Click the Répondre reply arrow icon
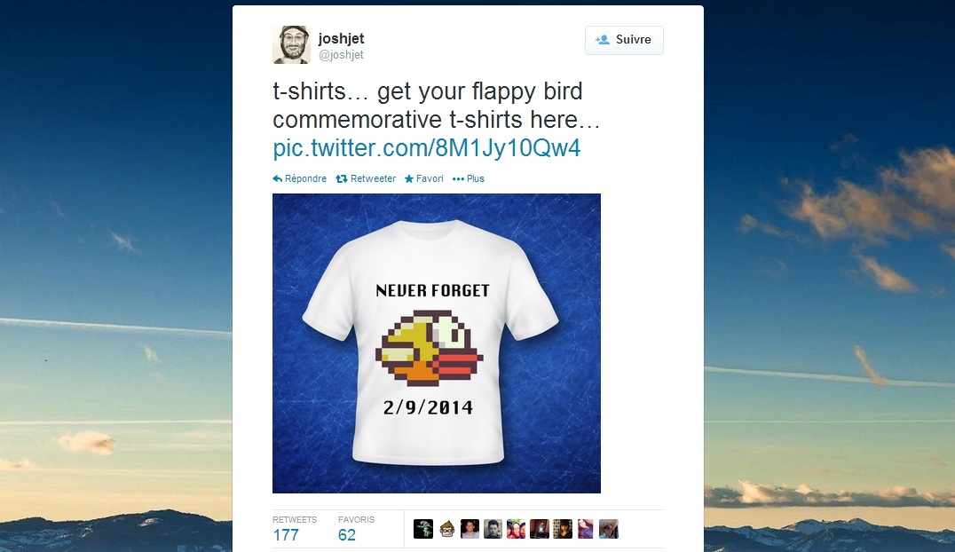The width and height of the screenshot is (955, 552). coord(278,178)
